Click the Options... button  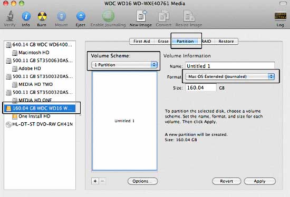(142, 181)
